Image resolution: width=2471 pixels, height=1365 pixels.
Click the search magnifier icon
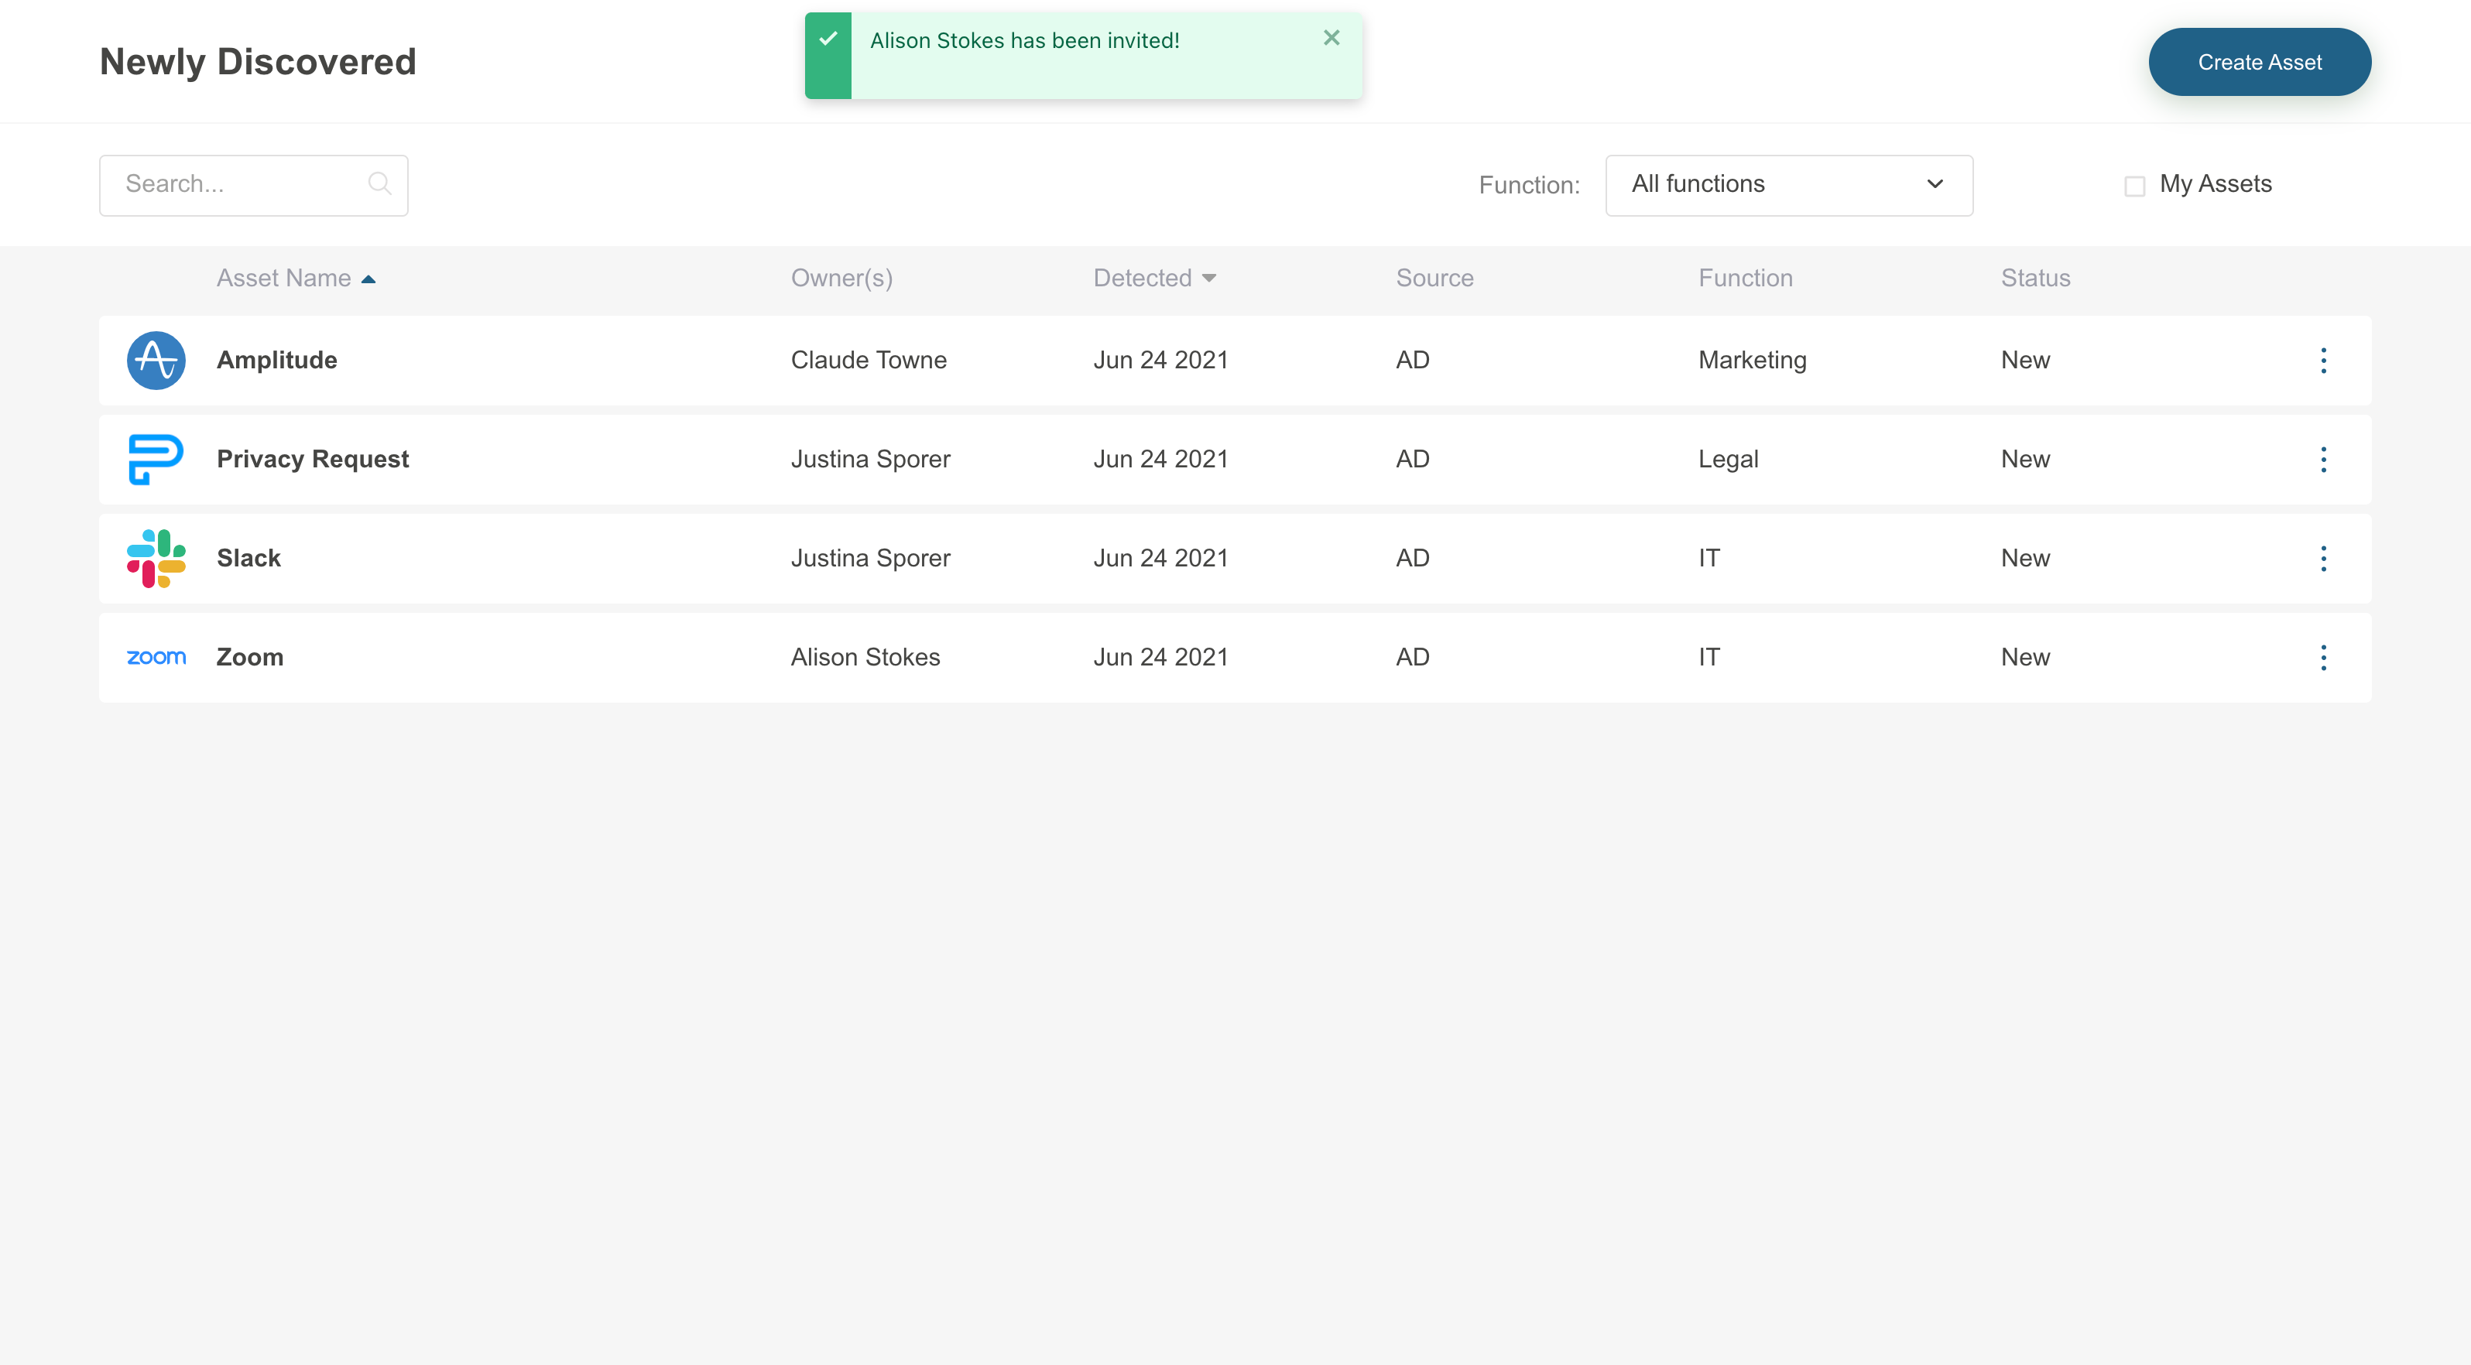click(380, 184)
